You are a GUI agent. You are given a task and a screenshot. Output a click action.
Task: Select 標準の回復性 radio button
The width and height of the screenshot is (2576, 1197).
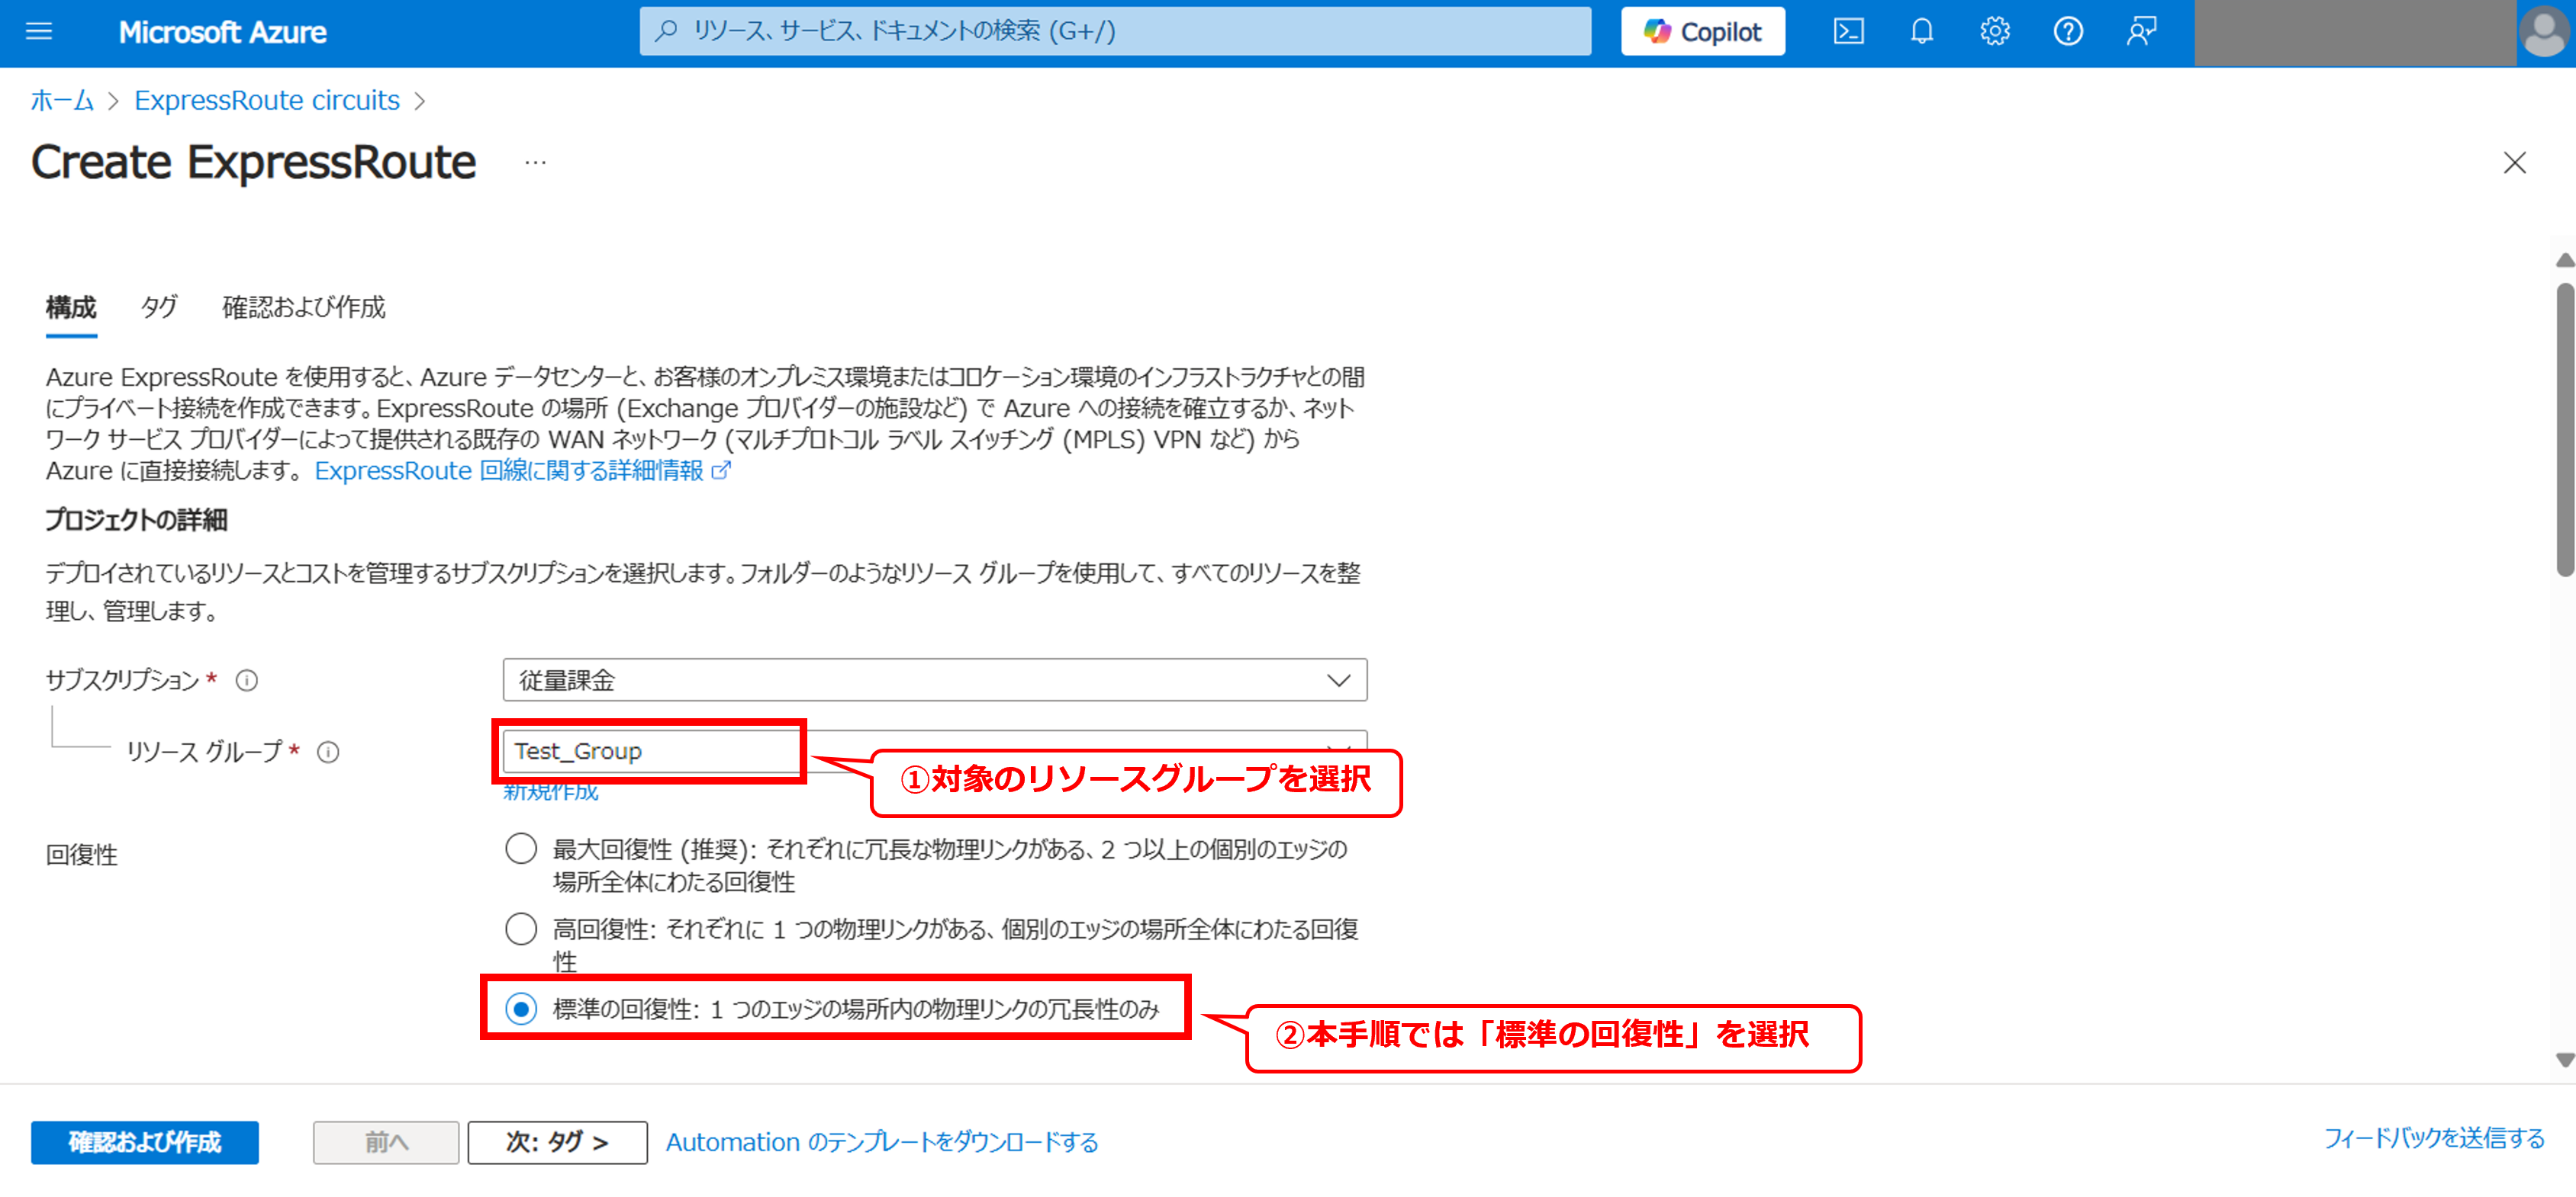521,1008
